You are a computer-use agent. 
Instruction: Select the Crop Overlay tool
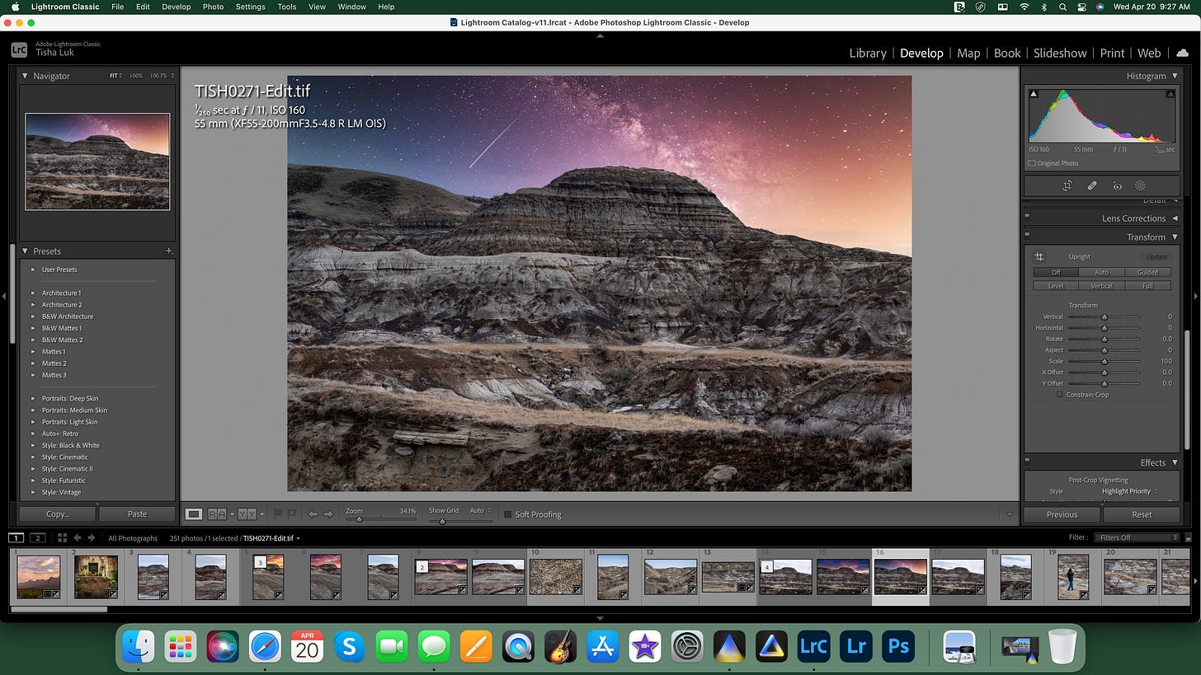1067,186
